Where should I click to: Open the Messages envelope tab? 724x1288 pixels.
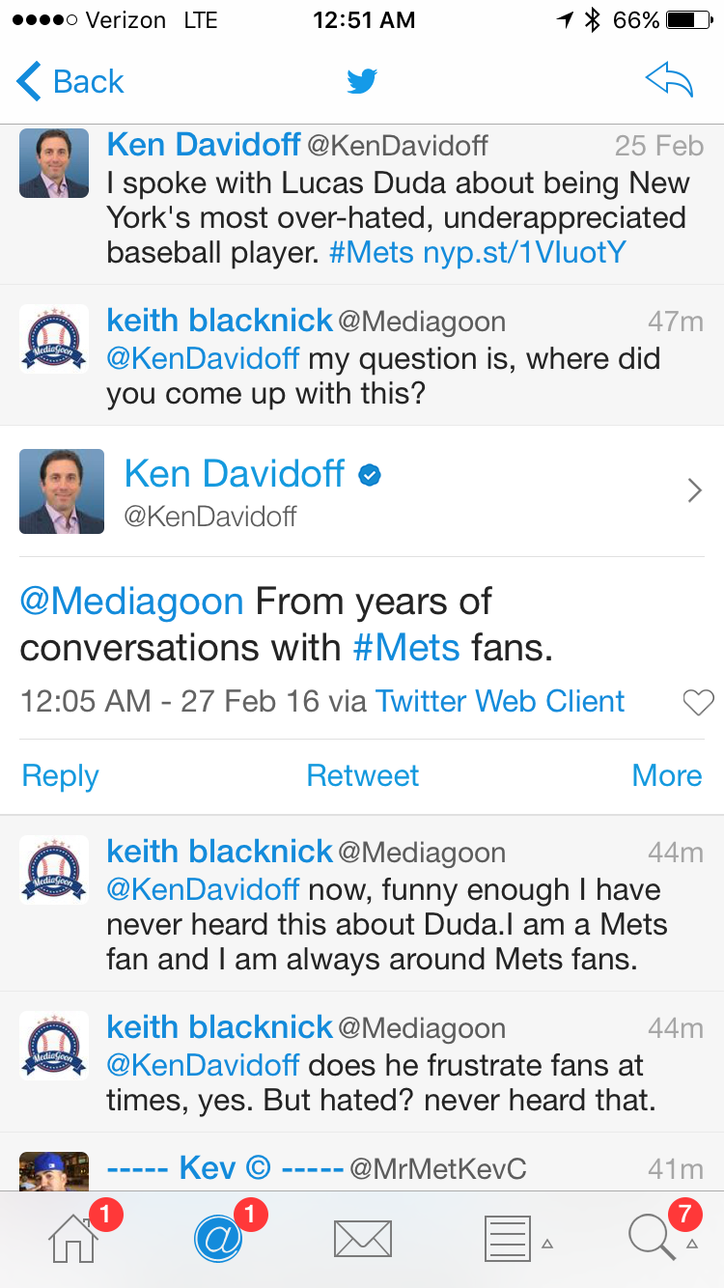coord(362,1239)
